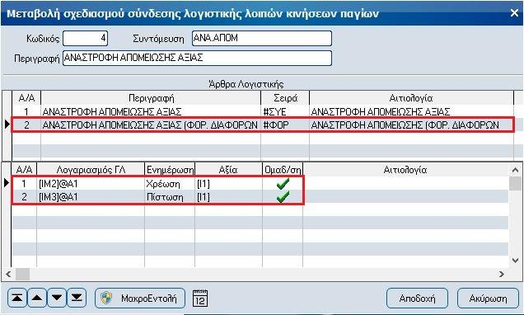The image size is (524, 315).
Task: Click the Αξία column header
Action: click(x=228, y=170)
